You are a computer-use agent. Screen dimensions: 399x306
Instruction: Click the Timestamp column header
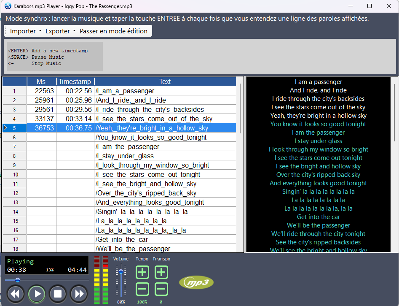tap(75, 81)
